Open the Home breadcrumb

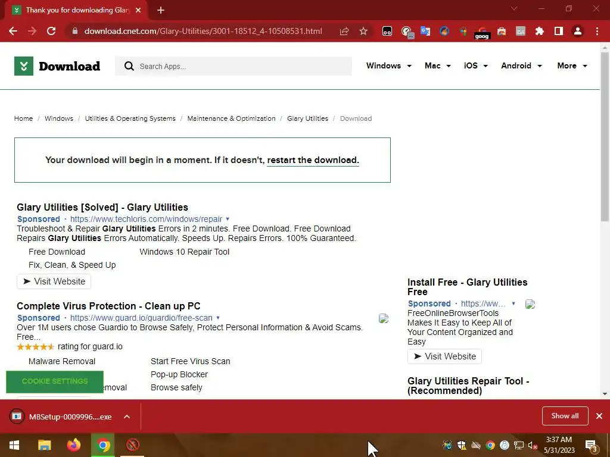(23, 118)
